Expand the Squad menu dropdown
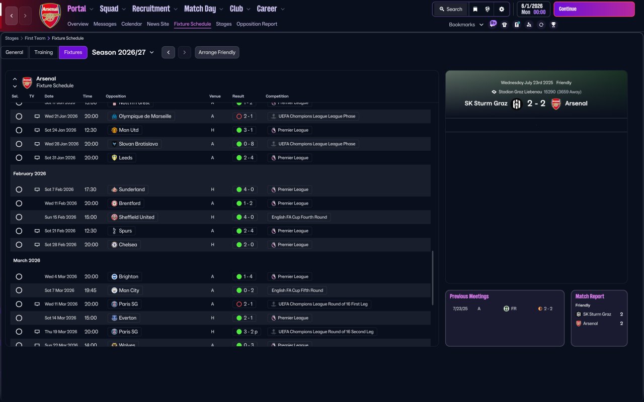This screenshot has width=644, height=402. 113,9
